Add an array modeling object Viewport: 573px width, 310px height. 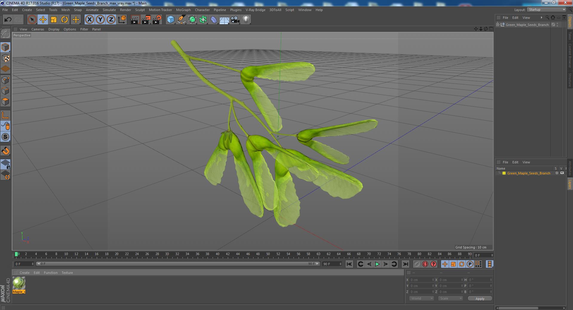tap(203, 20)
